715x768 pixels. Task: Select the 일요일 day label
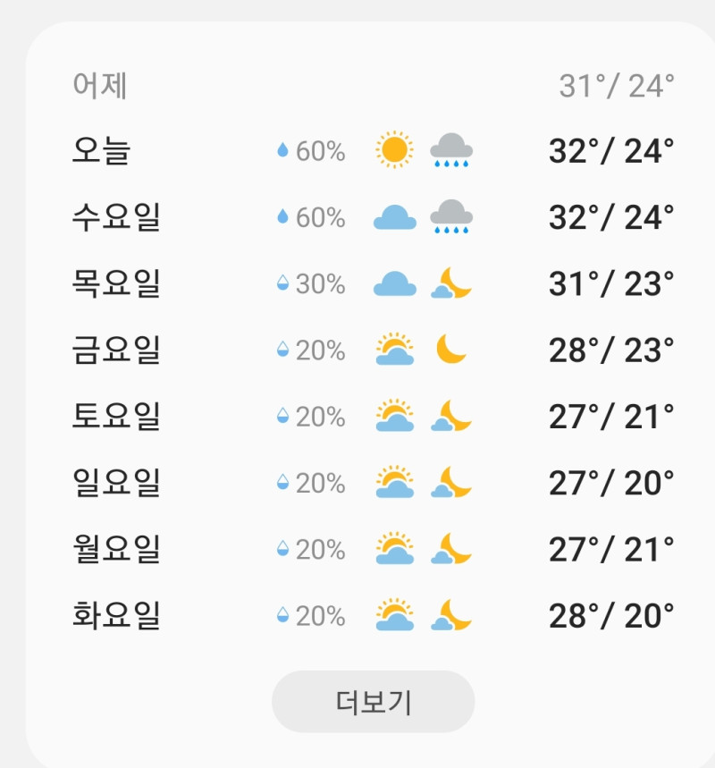click(x=116, y=483)
